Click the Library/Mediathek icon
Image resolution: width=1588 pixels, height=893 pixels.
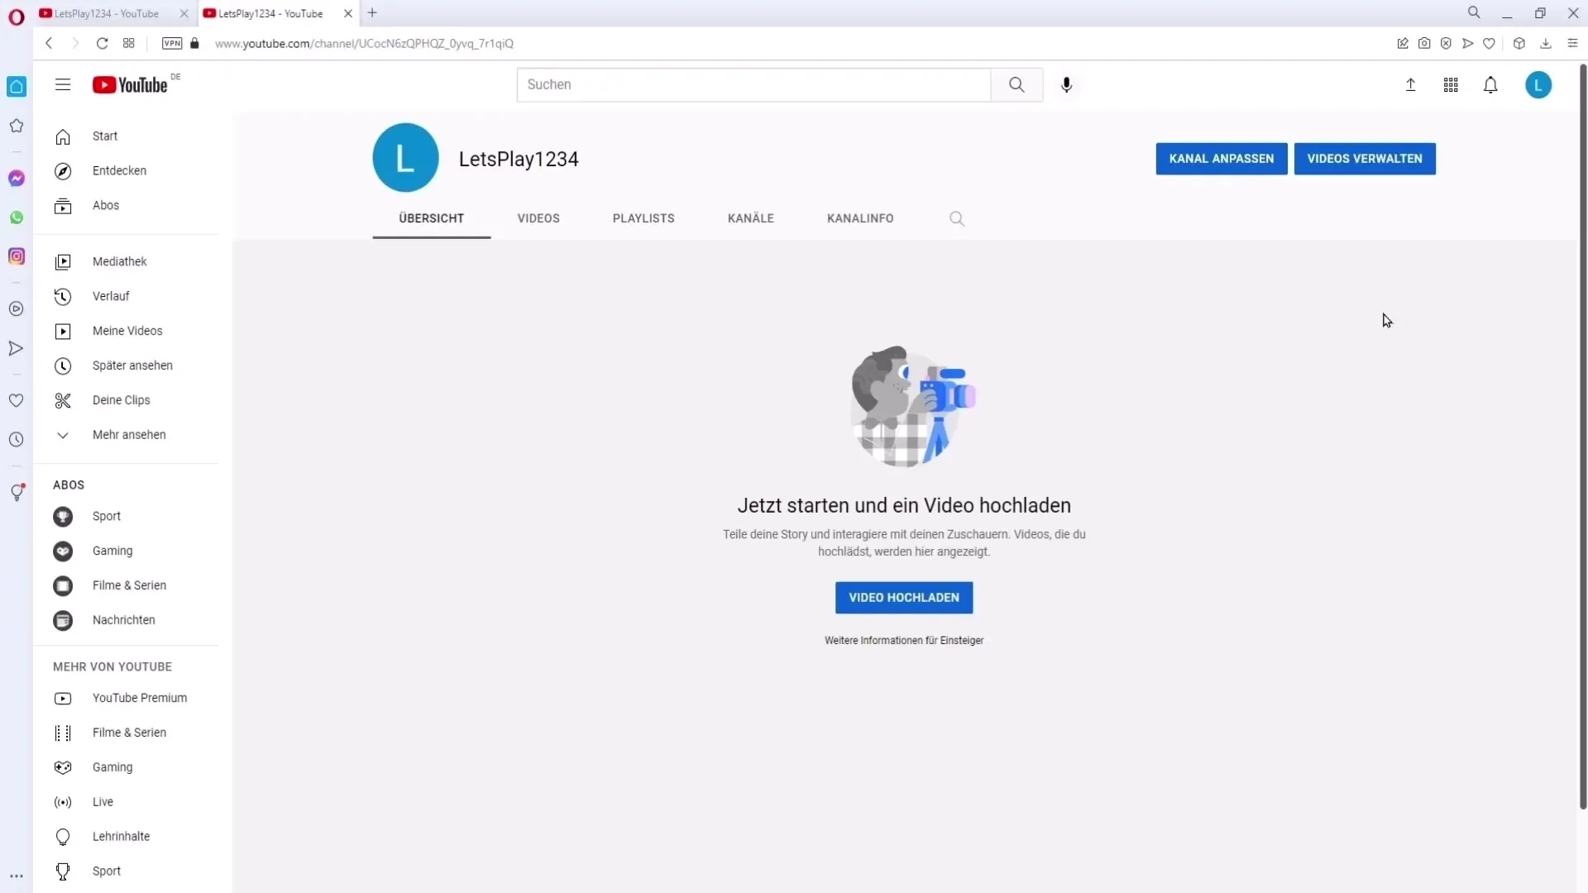tap(62, 260)
